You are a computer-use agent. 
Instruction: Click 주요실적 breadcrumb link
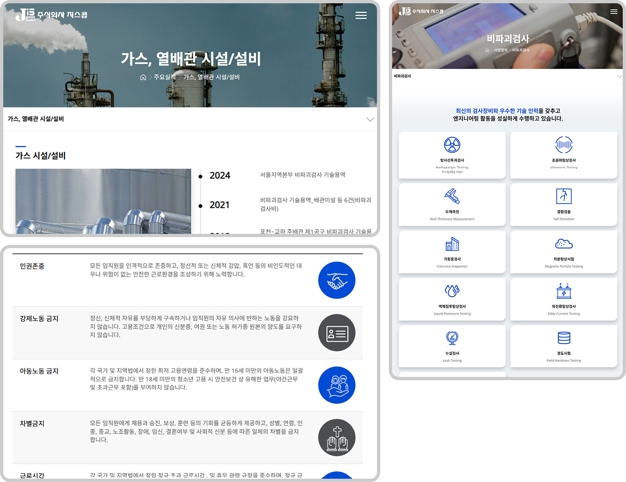click(165, 77)
